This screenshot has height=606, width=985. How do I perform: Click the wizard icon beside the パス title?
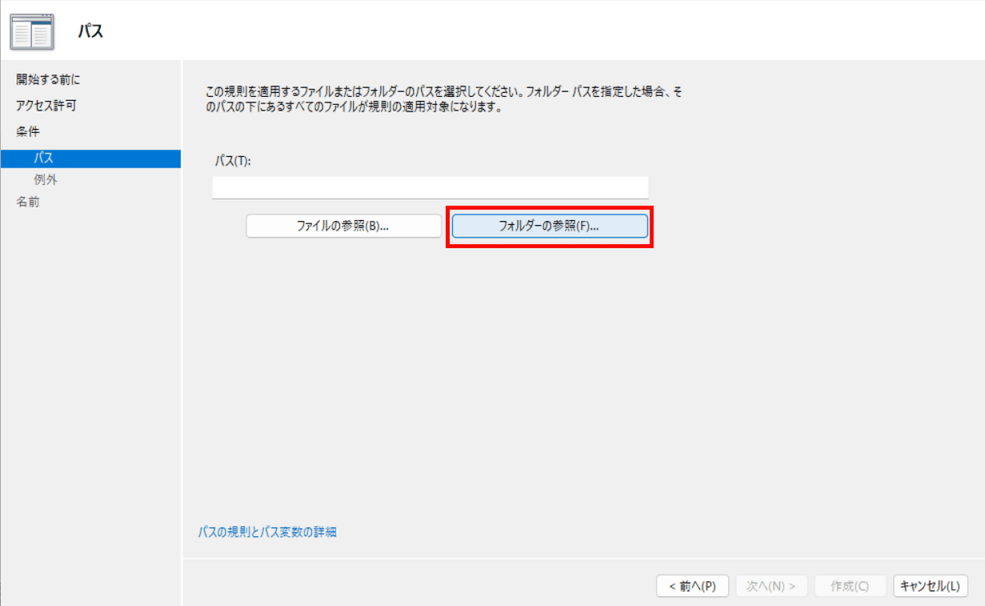[31, 30]
